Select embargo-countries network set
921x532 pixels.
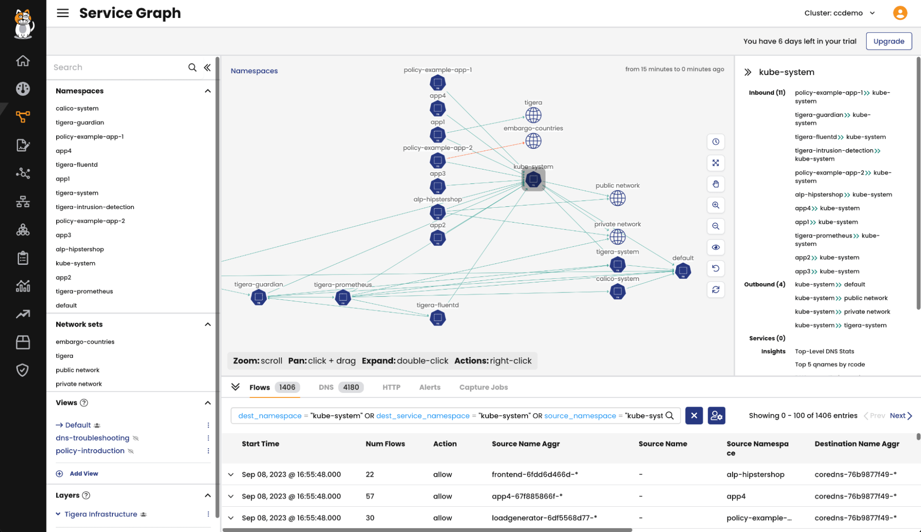pyautogui.click(x=85, y=342)
